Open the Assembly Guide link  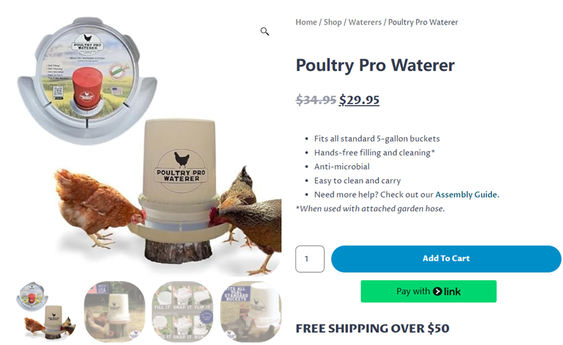coord(467,194)
